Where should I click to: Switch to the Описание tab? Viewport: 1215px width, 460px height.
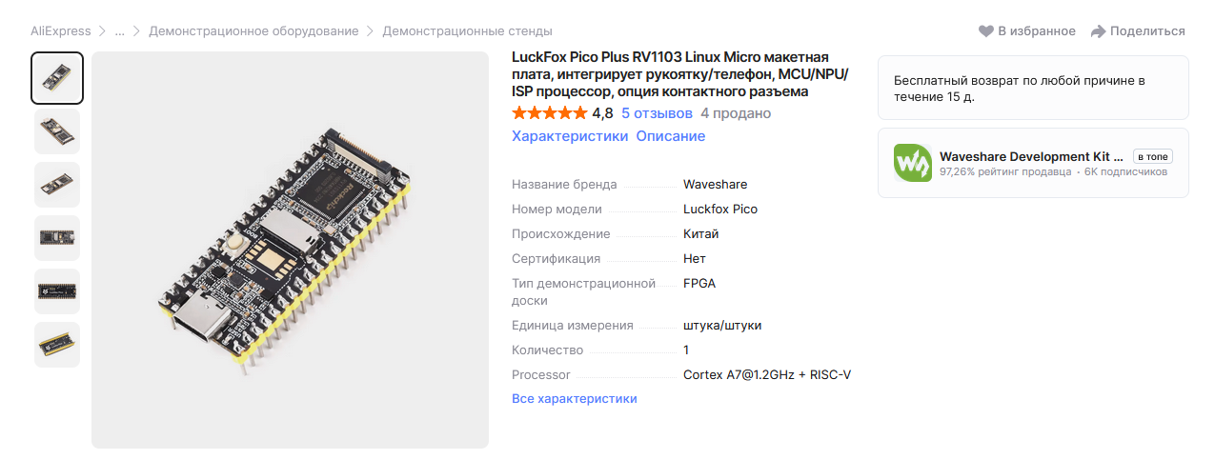[671, 136]
